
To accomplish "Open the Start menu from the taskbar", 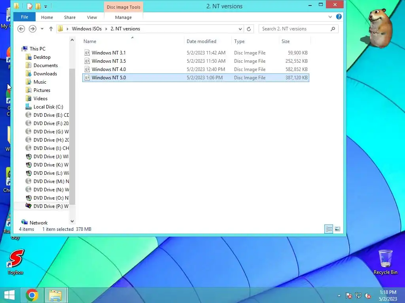I will pos(9,295).
